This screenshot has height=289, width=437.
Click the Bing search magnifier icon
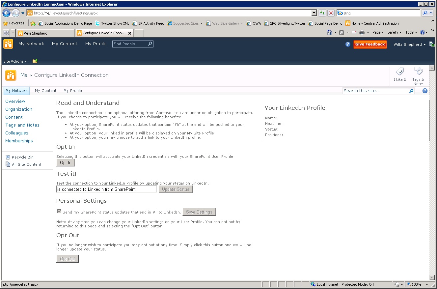(x=425, y=13)
